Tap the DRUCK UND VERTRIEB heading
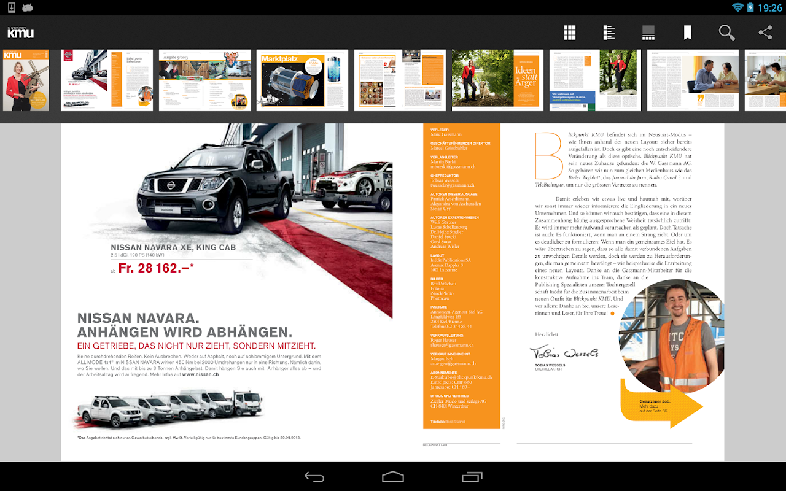The image size is (786, 491). click(449, 396)
